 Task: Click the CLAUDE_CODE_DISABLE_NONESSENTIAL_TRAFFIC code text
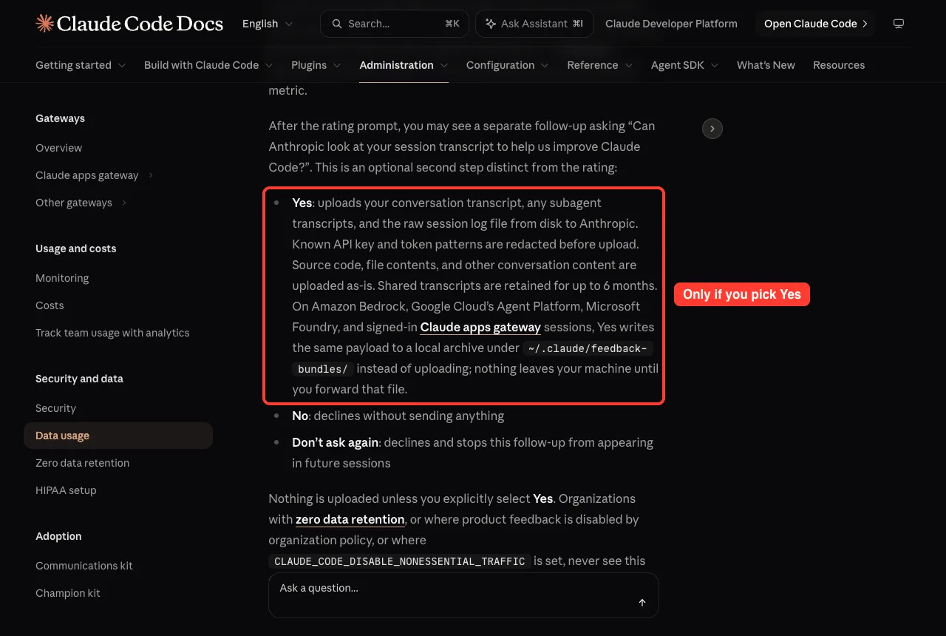point(400,561)
